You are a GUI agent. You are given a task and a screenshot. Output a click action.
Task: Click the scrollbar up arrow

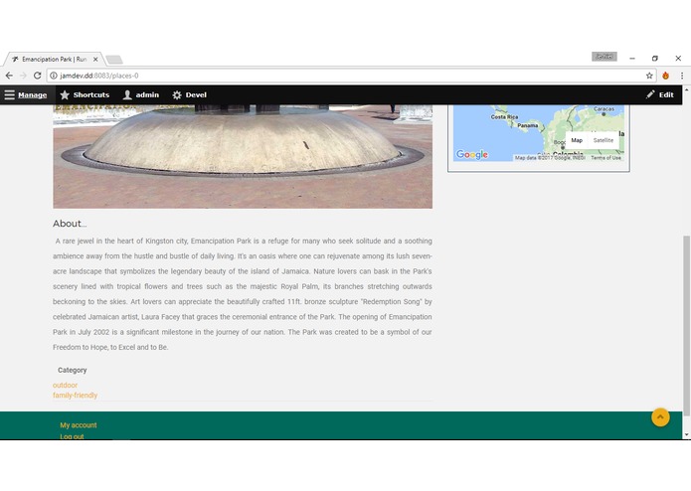pos(686,89)
